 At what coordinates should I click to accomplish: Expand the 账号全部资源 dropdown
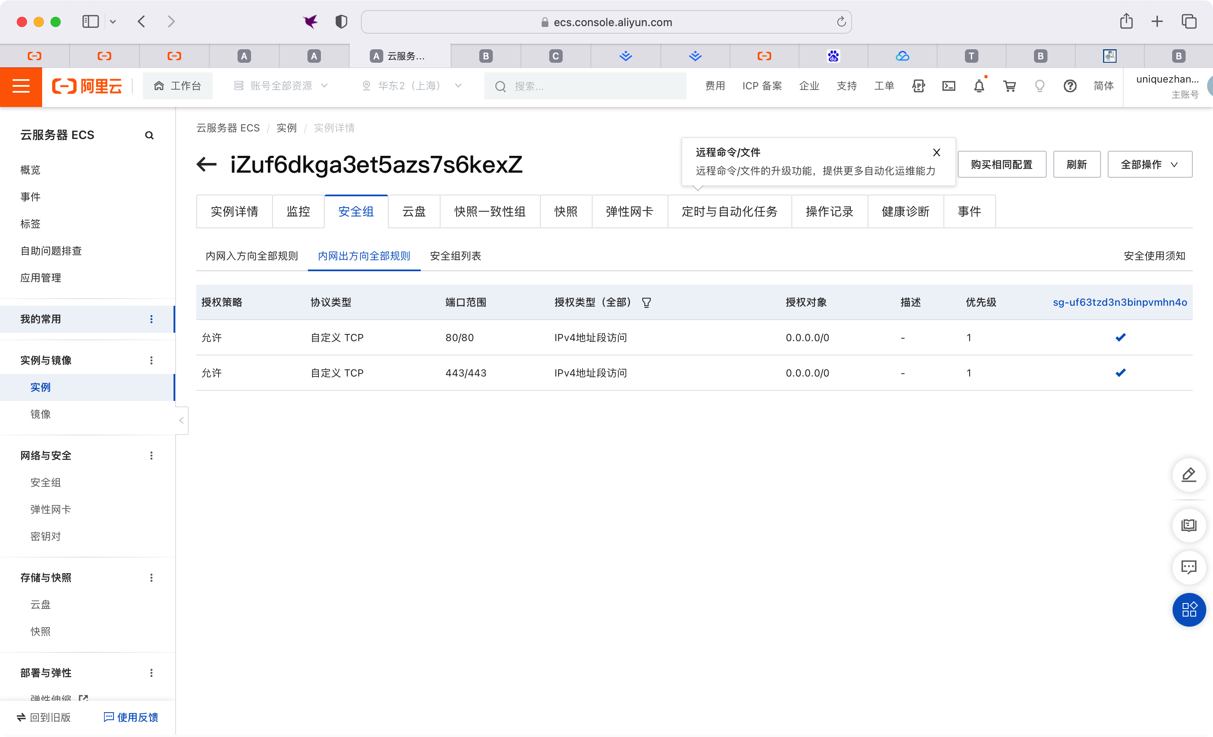point(281,86)
